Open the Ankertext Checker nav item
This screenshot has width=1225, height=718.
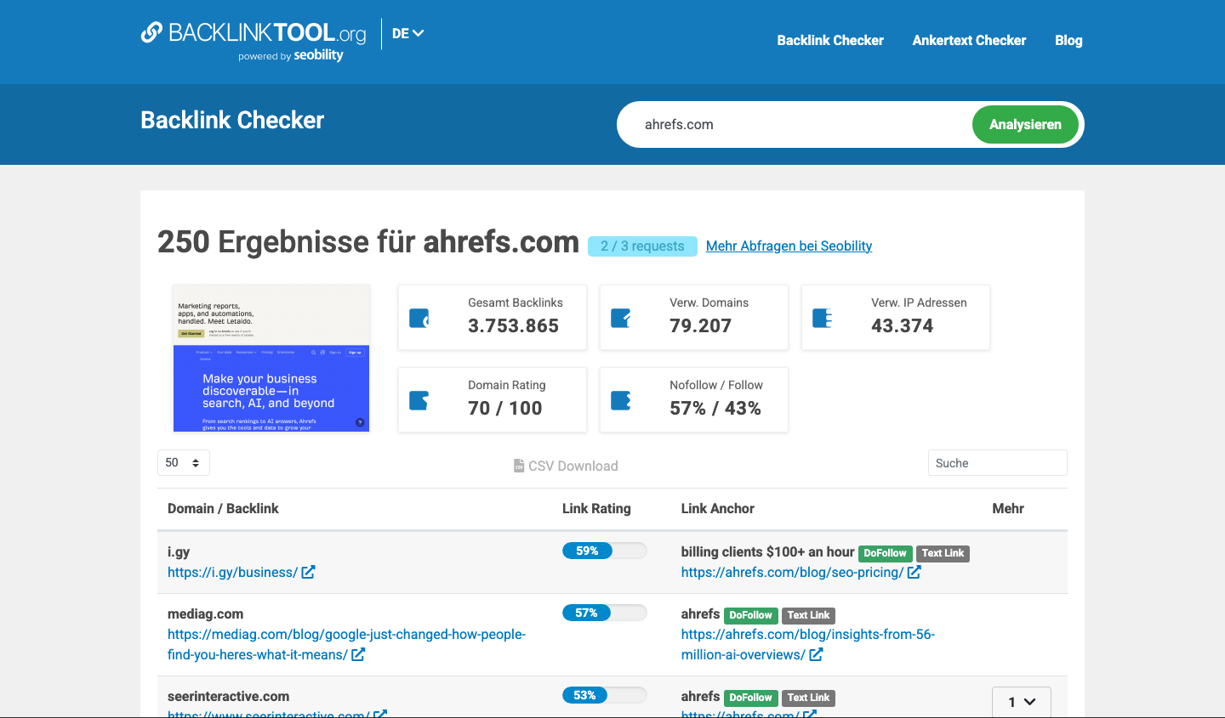pyautogui.click(x=969, y=40)
